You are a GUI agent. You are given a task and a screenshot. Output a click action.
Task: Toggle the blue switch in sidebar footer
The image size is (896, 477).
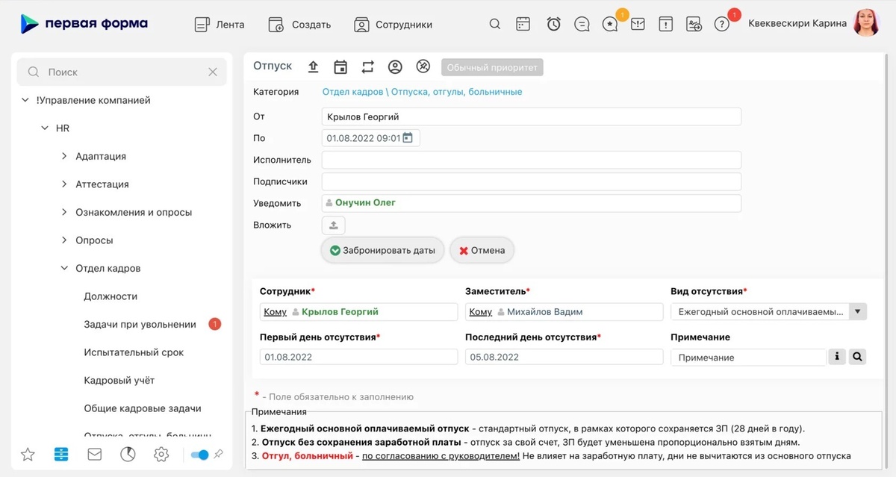tap(199, 455)
